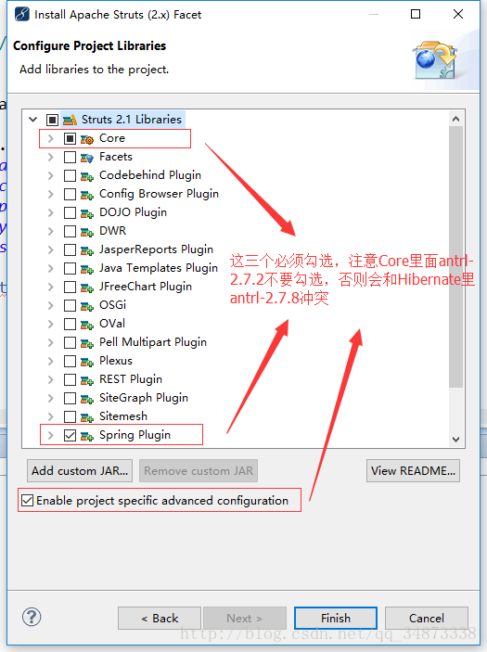Viewport: 487px width, 652px height.
Task: Click Add custom JAR button
Action: click(x=80, y=471)
